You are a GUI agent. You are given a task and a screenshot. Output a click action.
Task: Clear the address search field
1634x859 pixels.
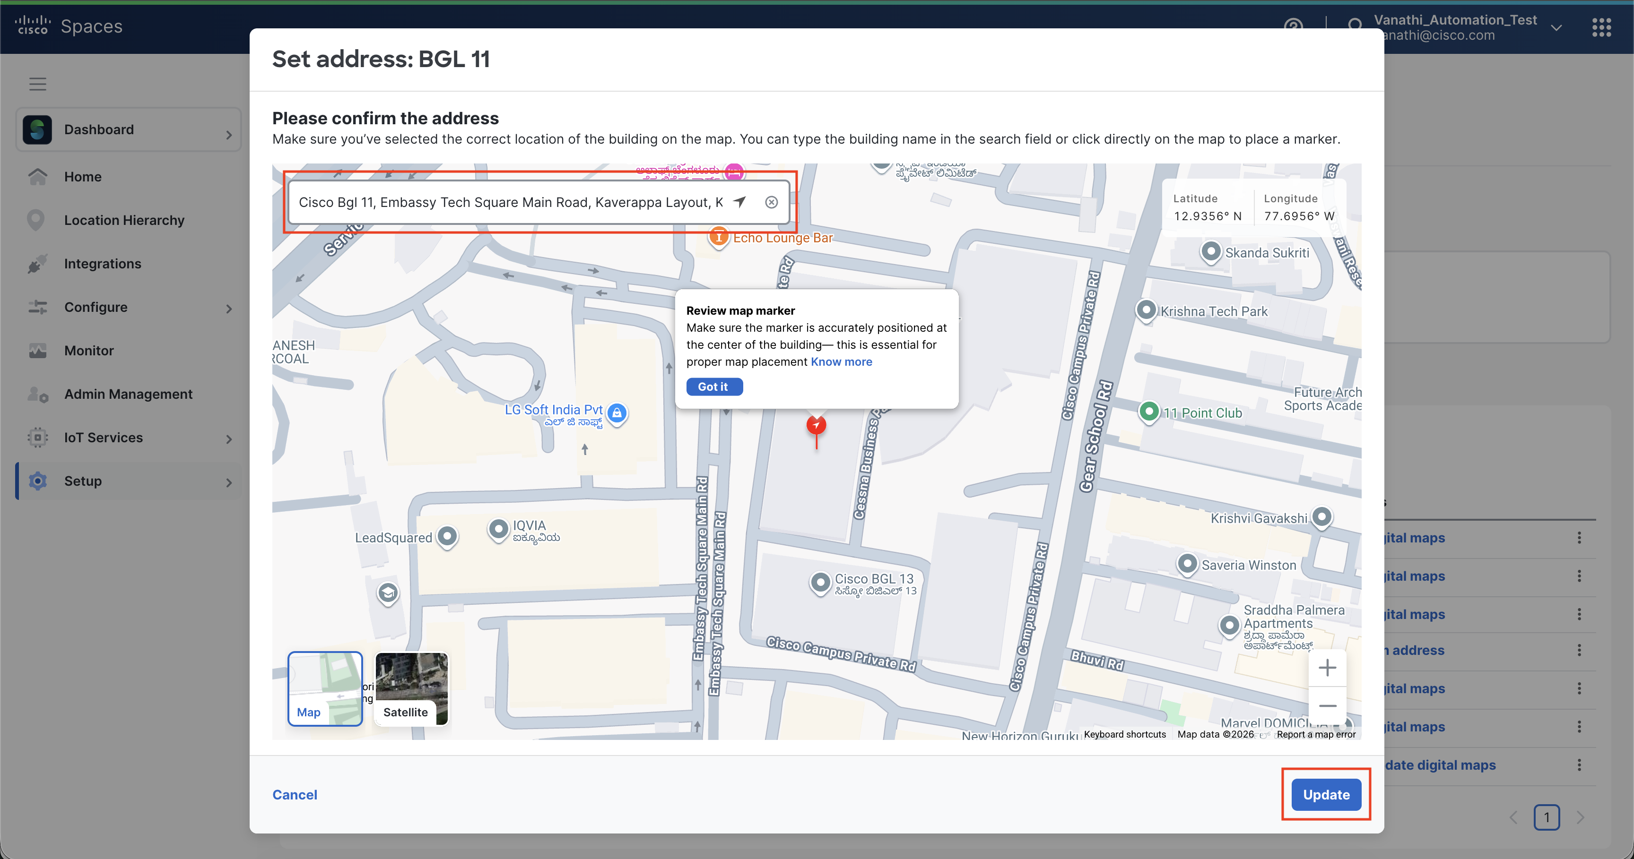coord(771,202)
